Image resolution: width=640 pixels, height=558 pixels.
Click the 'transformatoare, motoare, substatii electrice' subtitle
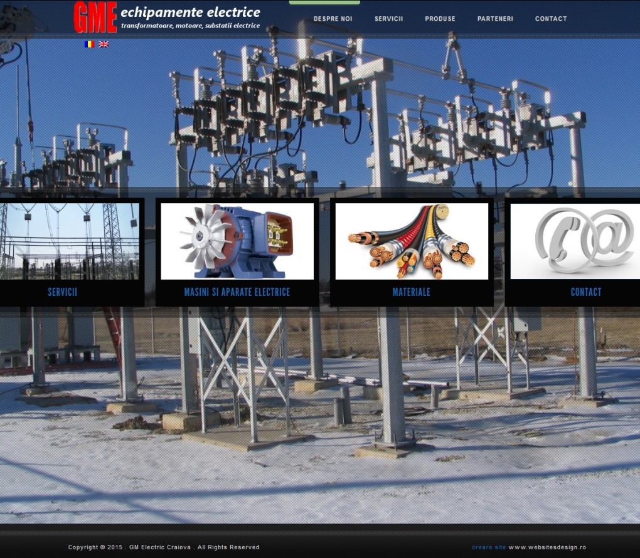pos(190,26)
